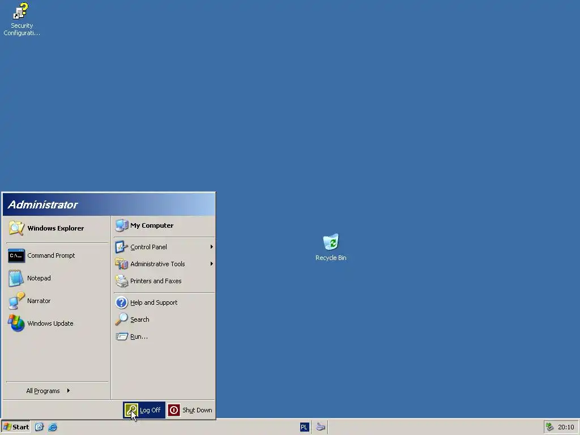Viewport: 580px width, 435px height.
Task: Select the Recycle Bin desktop icon
Action: pyautogui.click(x=331, y=242)
